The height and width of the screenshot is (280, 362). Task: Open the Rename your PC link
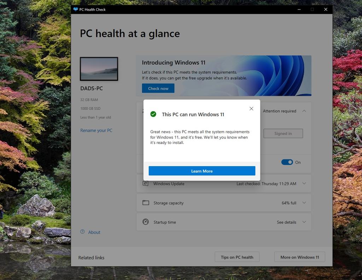[96, 130]
